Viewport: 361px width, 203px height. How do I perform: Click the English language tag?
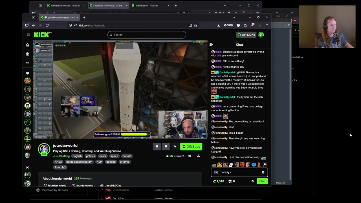pyautogui.click(x=77, y=156)
